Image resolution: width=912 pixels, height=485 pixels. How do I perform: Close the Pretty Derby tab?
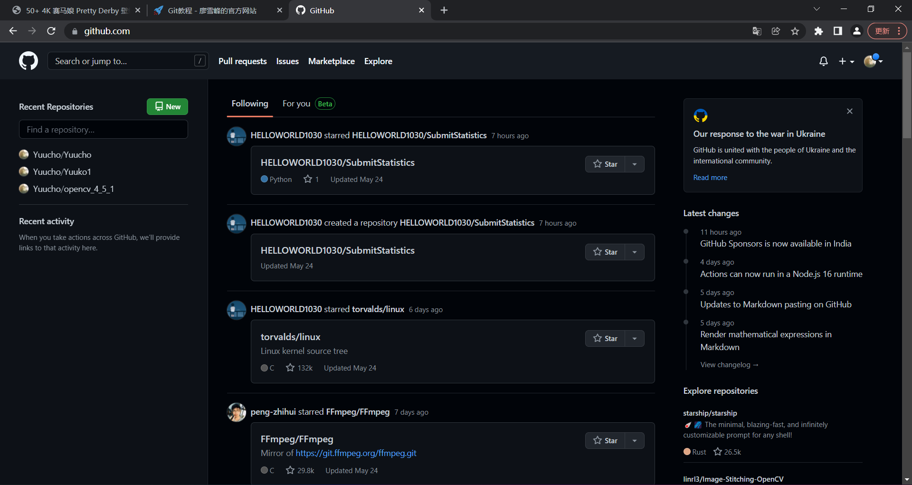138,10
